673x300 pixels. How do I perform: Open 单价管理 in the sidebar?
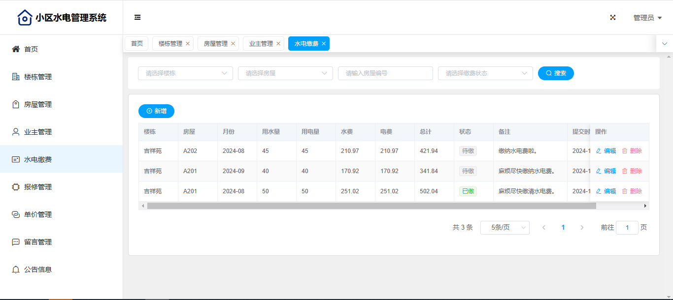tap(37, 214)
